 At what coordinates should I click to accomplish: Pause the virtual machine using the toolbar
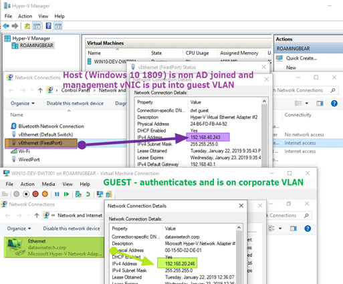tap(57, 194)
